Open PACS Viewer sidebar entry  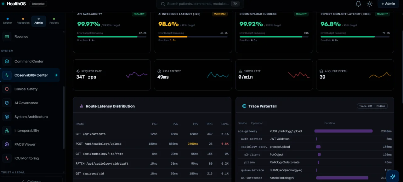[x=30, y=144]
